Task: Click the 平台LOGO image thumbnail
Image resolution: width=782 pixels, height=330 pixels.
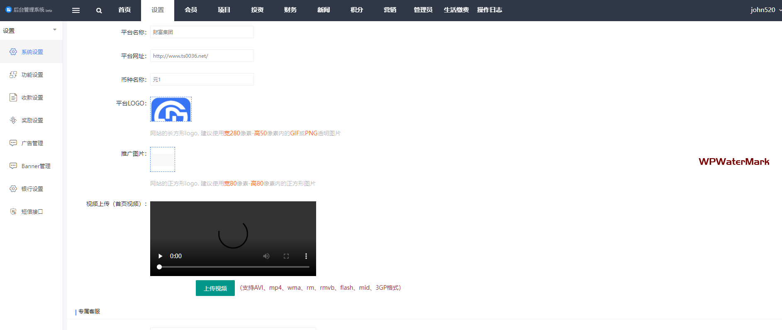Action: 171,110
